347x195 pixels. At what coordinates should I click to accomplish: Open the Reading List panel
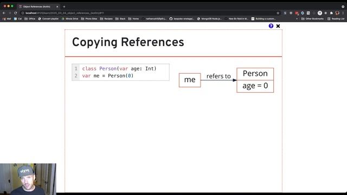(x=336, y=19)
